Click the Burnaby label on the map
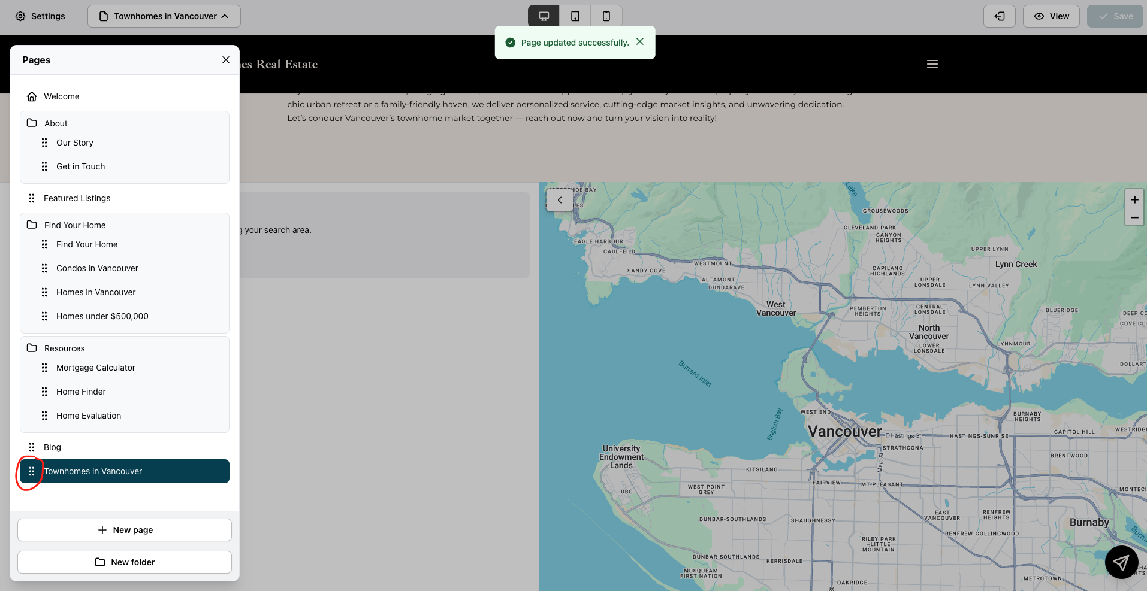 [x=1089, y=522]
